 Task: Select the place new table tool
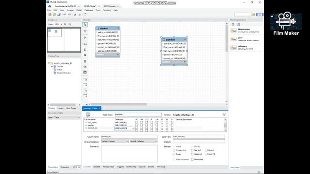(x=85, y=61)
